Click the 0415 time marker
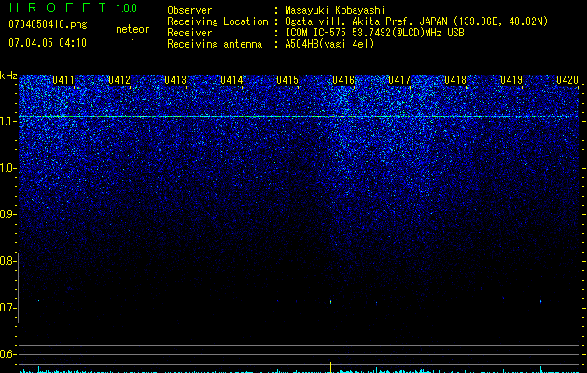The width and height of the screenshot is (587, 373). point(287,79)
